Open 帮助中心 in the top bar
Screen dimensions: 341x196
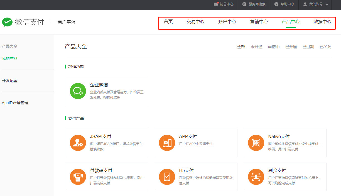287,4
